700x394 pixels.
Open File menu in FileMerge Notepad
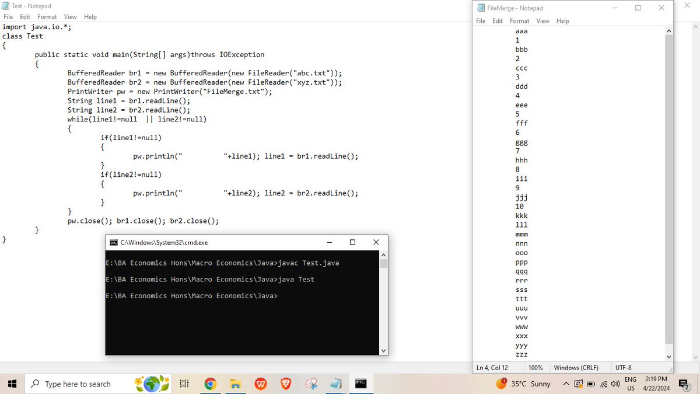pyautogui.click(x=481, y=21)
